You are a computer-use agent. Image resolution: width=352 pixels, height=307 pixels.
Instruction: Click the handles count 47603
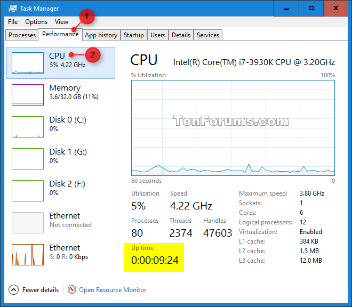tap(218, 233)
